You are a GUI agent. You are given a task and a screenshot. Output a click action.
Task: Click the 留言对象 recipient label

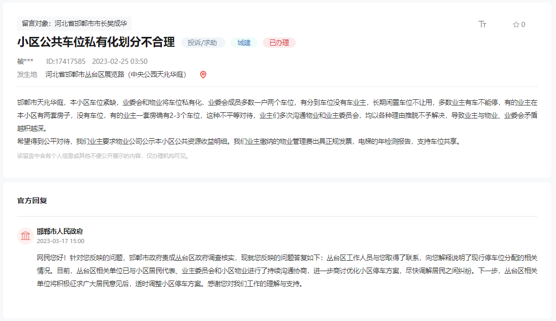(x=74, y=24)
